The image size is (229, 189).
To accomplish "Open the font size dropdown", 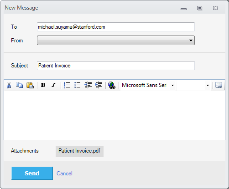I will (208, 85).
